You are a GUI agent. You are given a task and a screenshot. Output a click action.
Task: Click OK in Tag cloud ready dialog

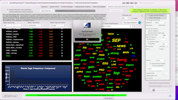87,39
